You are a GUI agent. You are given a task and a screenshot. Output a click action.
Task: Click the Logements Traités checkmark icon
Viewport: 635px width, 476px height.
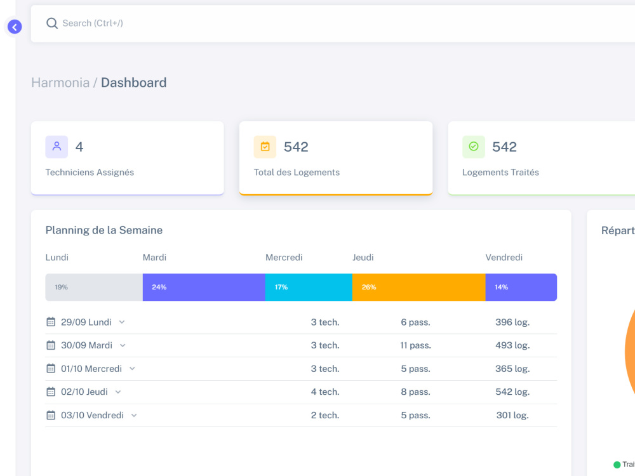pyautogui.click(x=474, y=147)
